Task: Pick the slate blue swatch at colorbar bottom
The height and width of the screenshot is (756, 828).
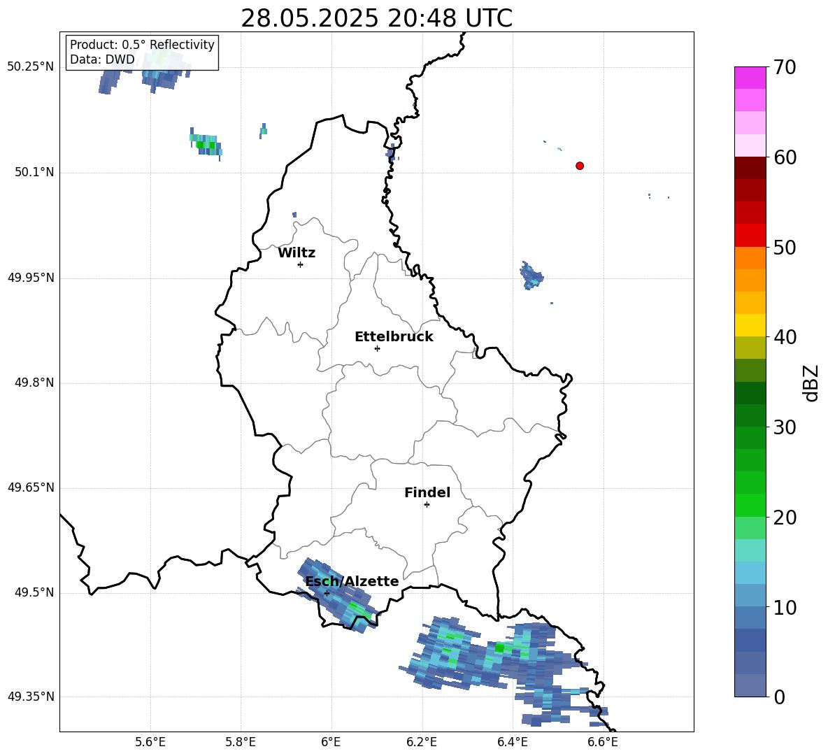Action: pyautogui.click(x=750, y=686)
